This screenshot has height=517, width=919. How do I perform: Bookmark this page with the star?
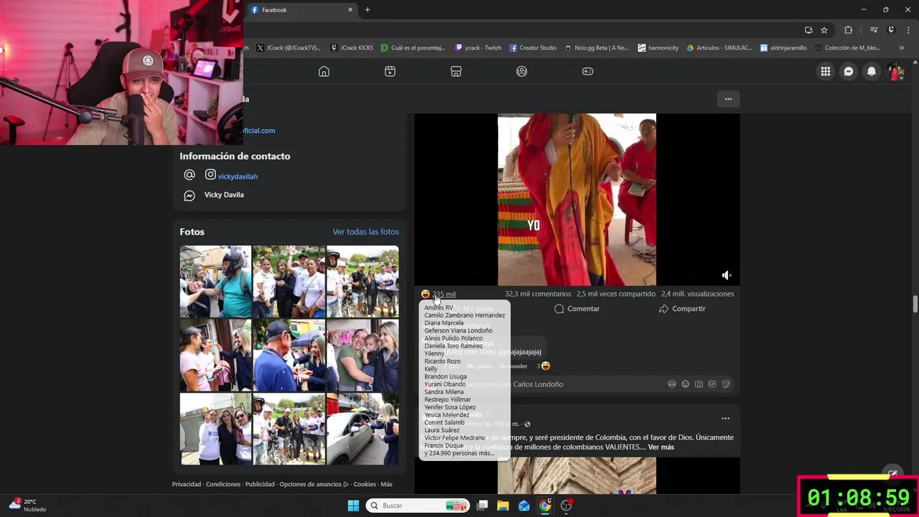pos(824,30)
